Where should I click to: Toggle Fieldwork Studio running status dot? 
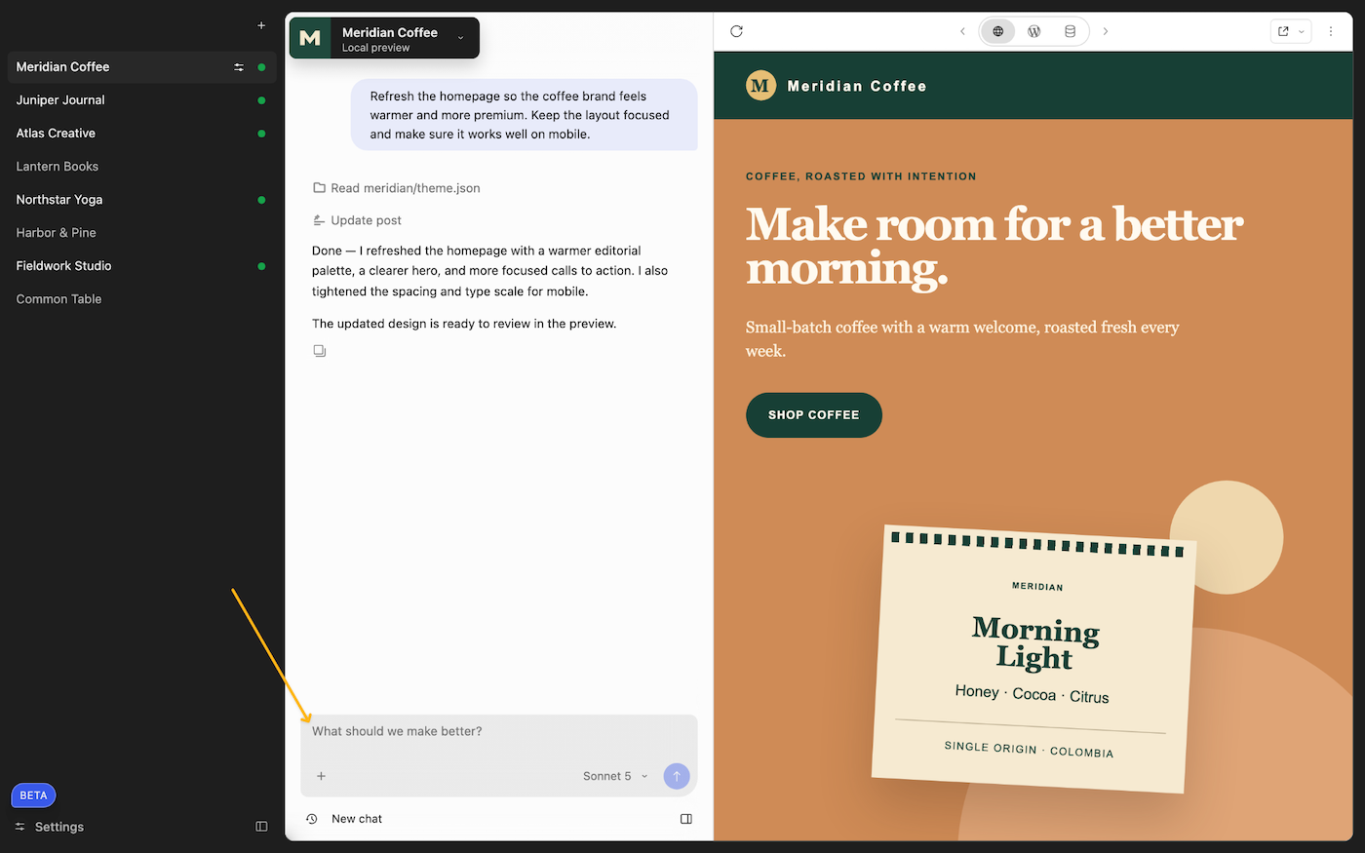261,266
